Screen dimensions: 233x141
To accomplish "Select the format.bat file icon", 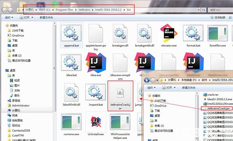I will point(193,33).
